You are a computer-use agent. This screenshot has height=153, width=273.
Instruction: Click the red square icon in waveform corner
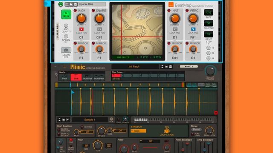tap(216, 113)
